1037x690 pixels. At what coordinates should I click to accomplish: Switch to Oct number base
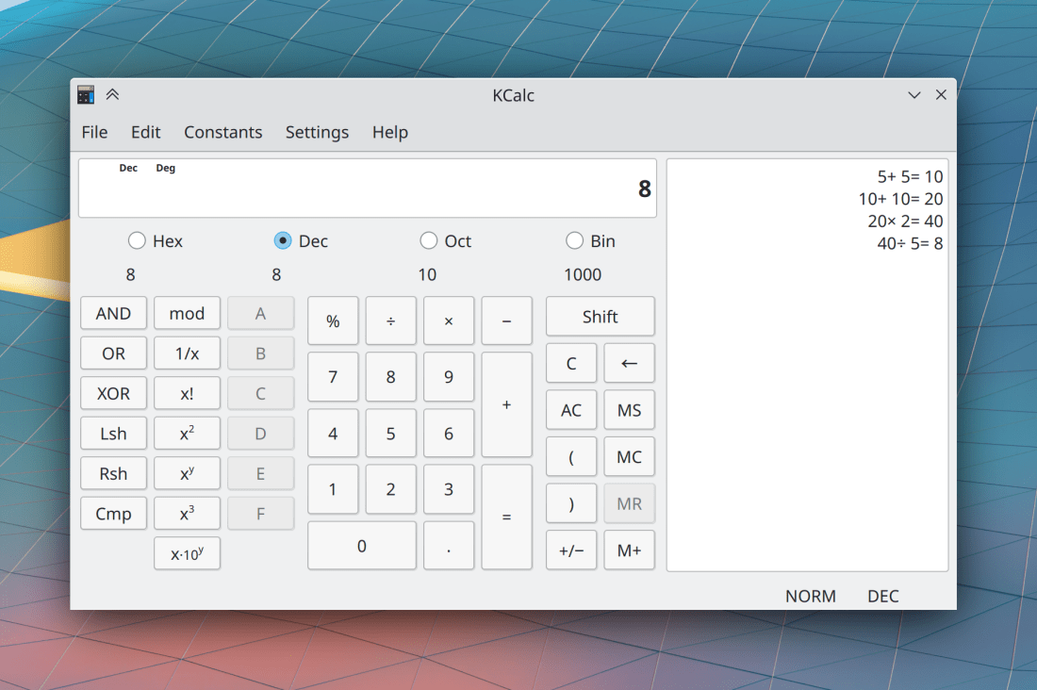[x=429, y=241]
